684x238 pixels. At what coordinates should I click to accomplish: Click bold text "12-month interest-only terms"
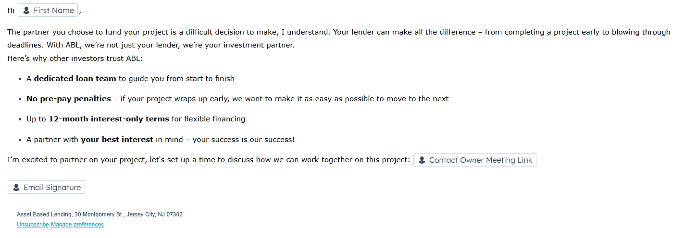(x=109, y=119)
